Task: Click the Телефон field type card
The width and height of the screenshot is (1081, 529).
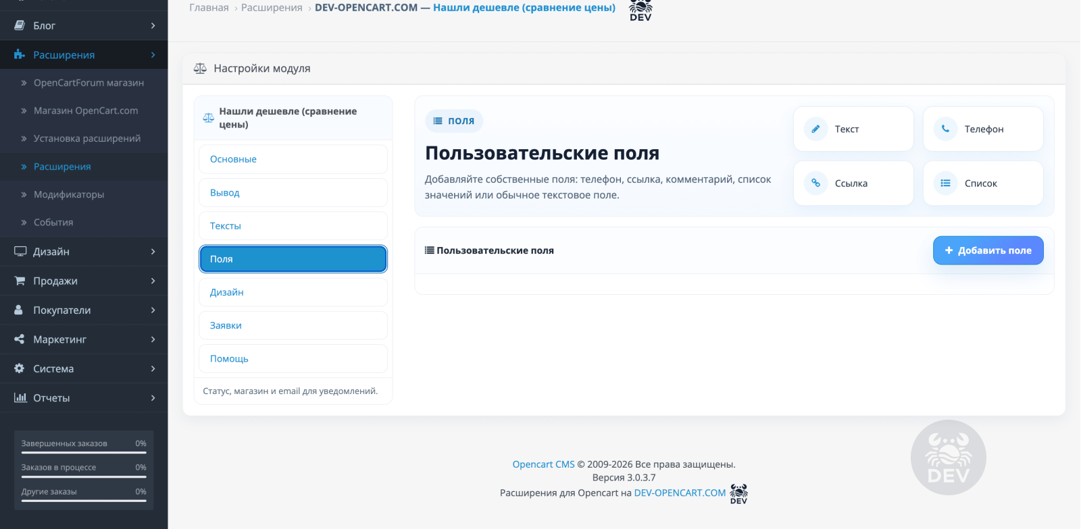Action: pyautogui.click(x=983, y=129)
